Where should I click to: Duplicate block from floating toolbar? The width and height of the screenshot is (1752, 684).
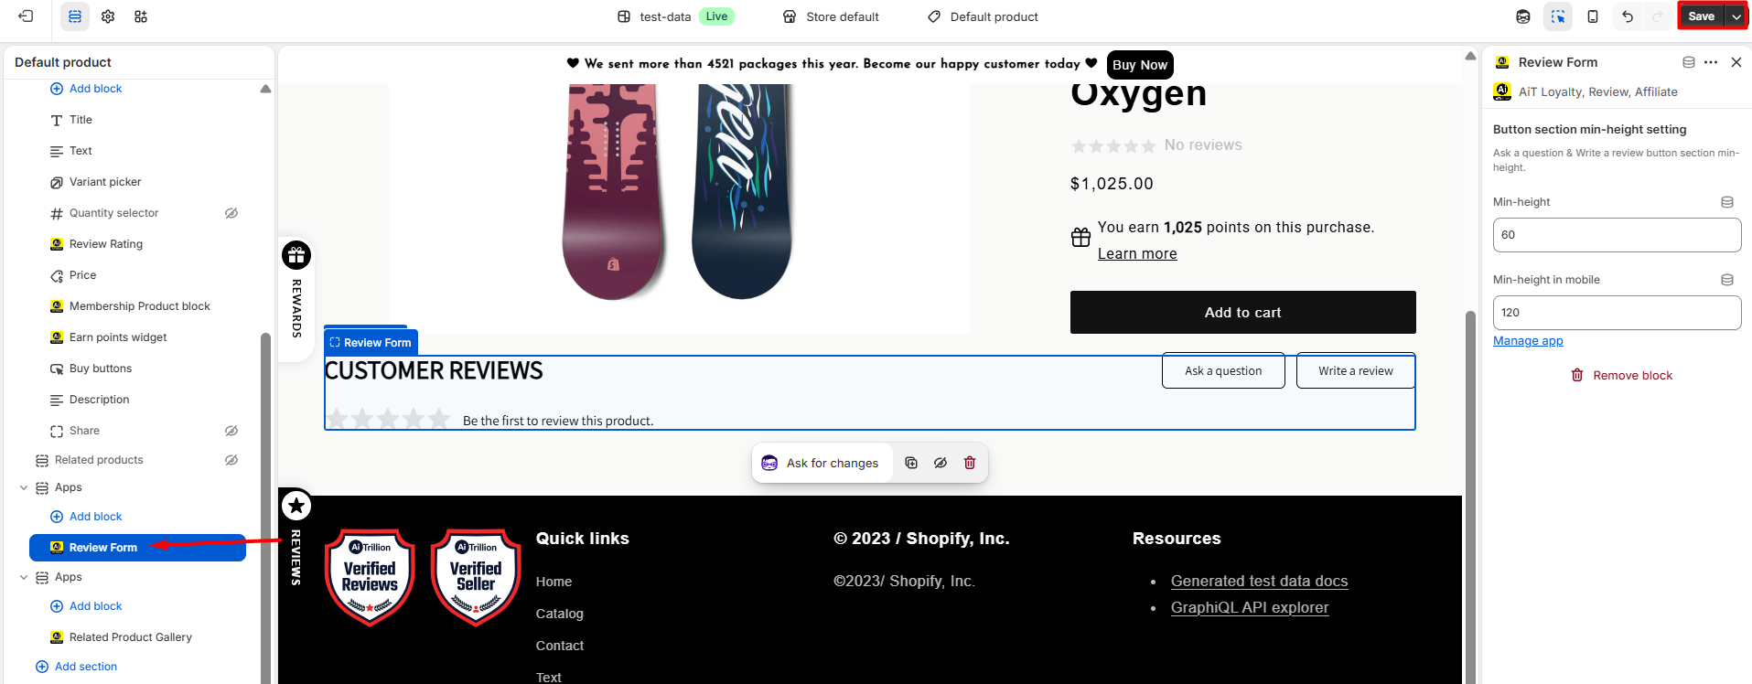pyautogui.click(x=911, y=463)
